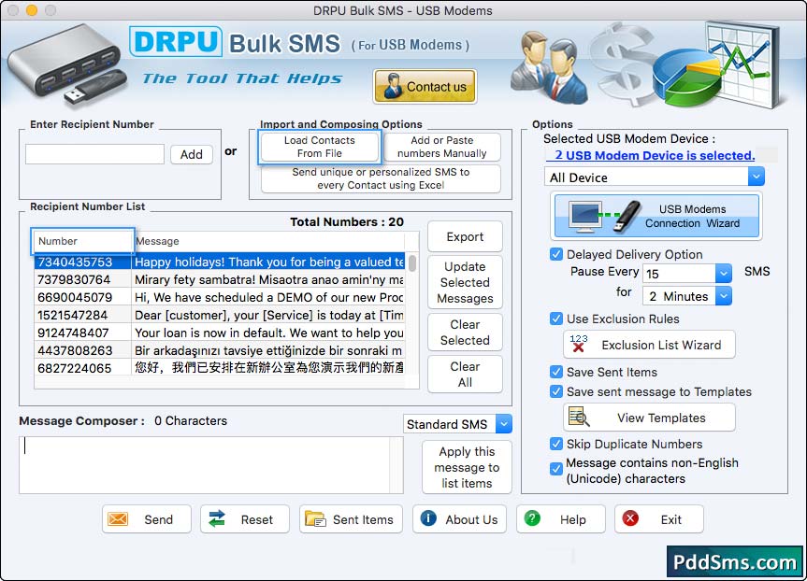This screenshot has height=581, width=807.
Task: Click the red X Exit icon
Action: coord(630,518)
